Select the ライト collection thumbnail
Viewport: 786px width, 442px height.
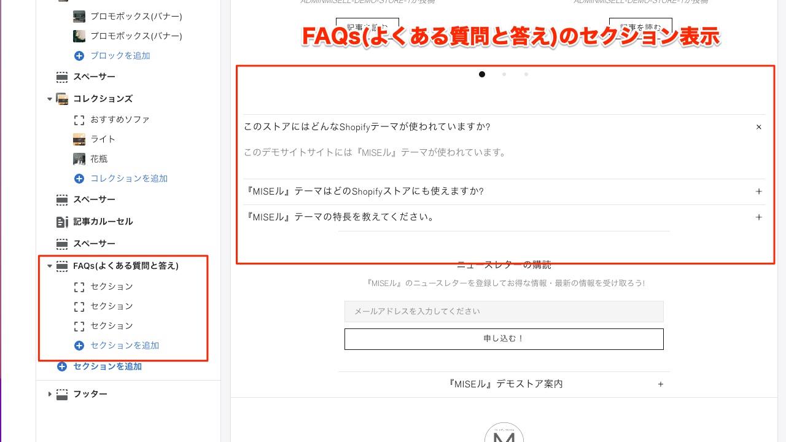pos(79,139)
